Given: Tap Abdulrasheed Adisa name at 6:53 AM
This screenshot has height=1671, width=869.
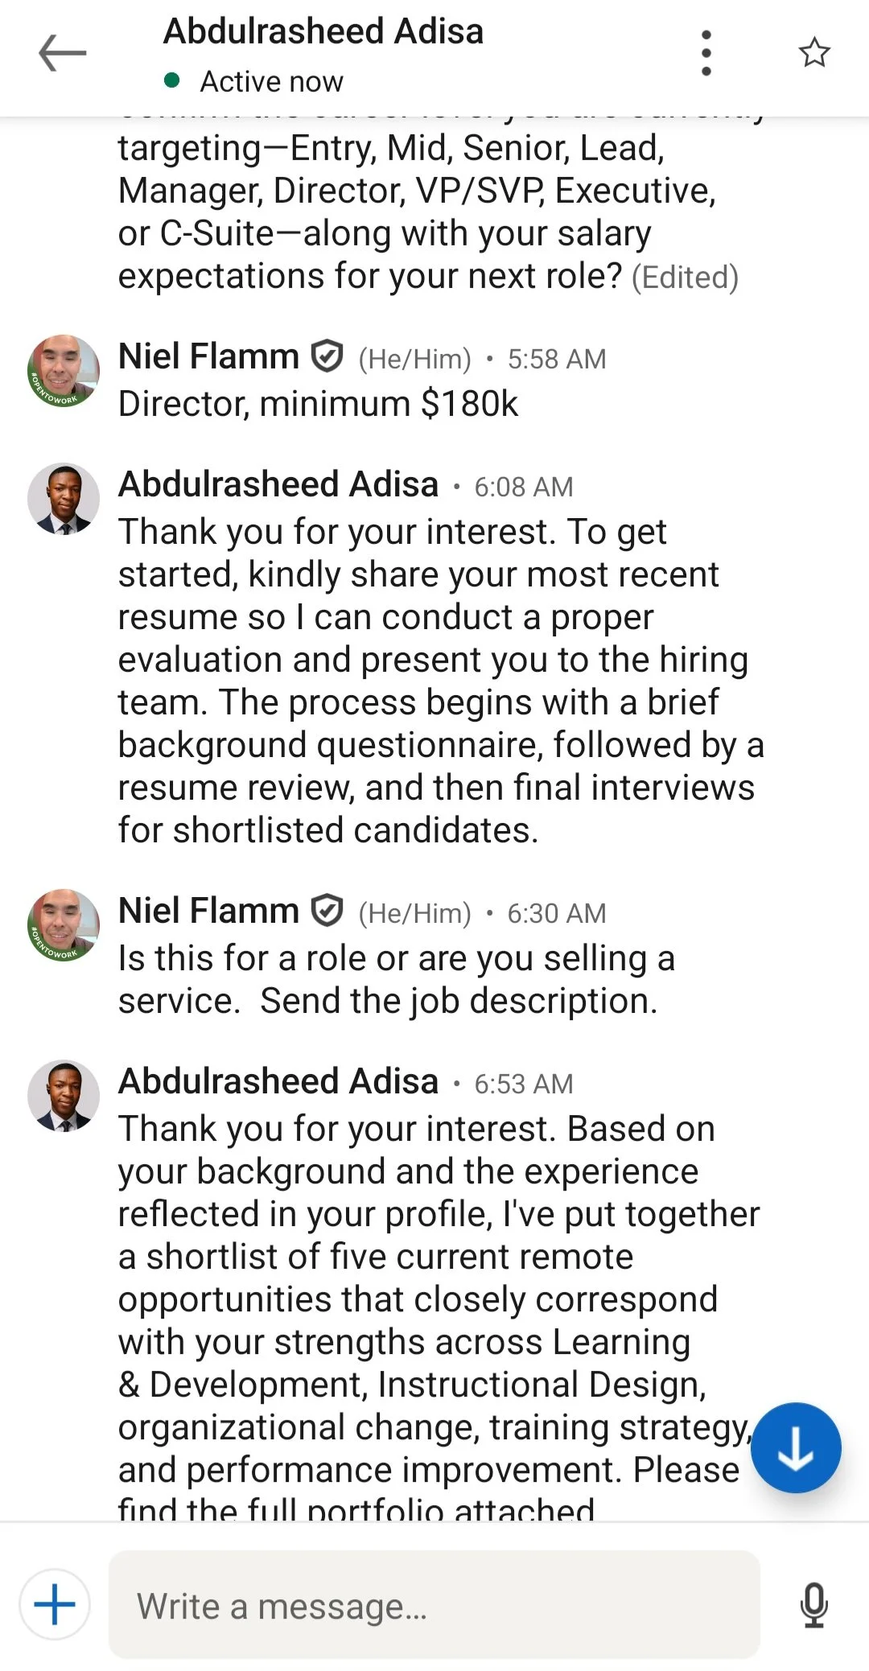Looking at the screenshot, I should 278,1082.
